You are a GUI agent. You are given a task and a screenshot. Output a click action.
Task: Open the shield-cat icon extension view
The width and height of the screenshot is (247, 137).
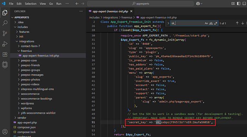pyautogui.click(x=5, y=65)
